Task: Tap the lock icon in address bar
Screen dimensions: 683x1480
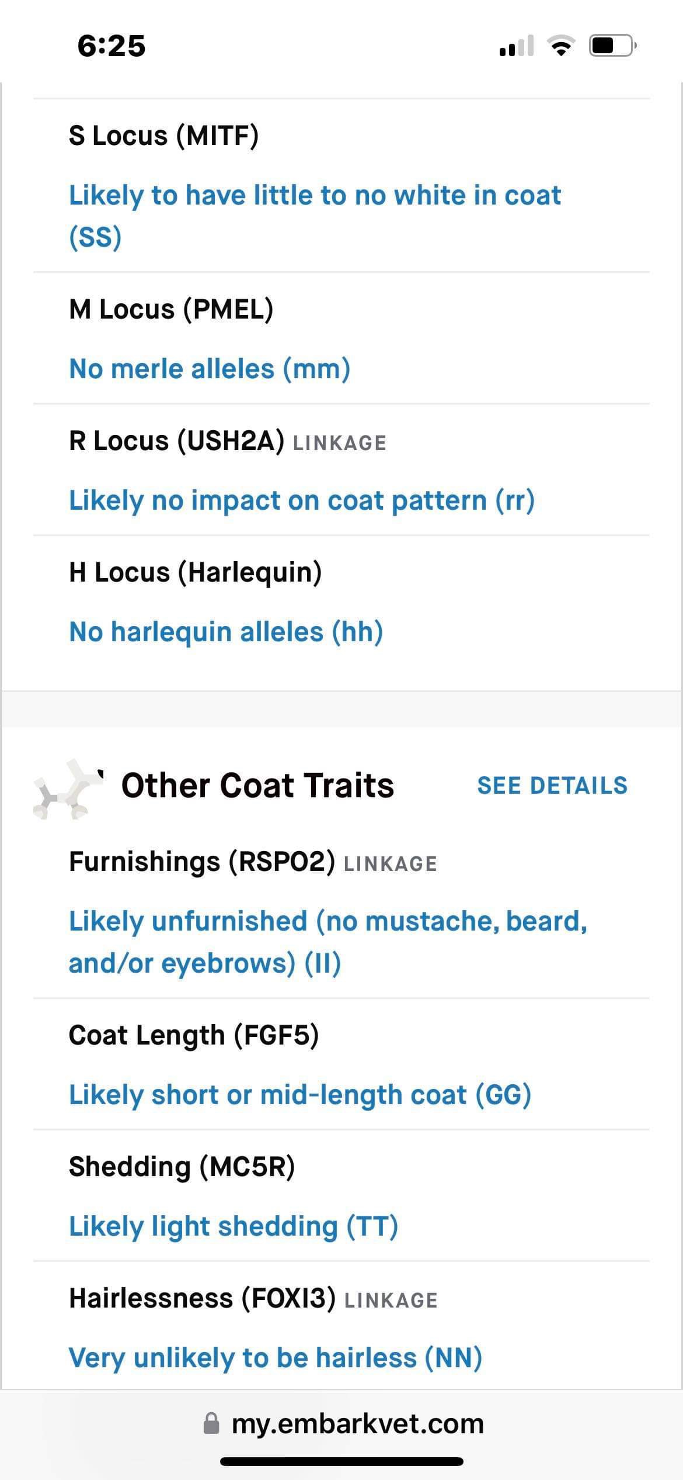Action: pyautogui.click(x=211, y=1423)
